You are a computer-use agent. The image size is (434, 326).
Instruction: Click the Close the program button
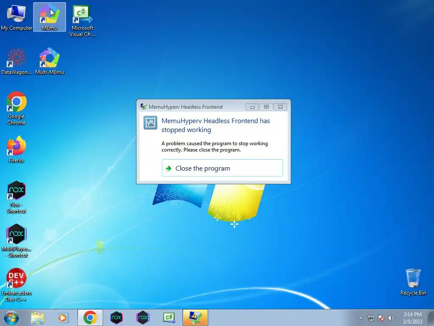click(x=222, y=168)
